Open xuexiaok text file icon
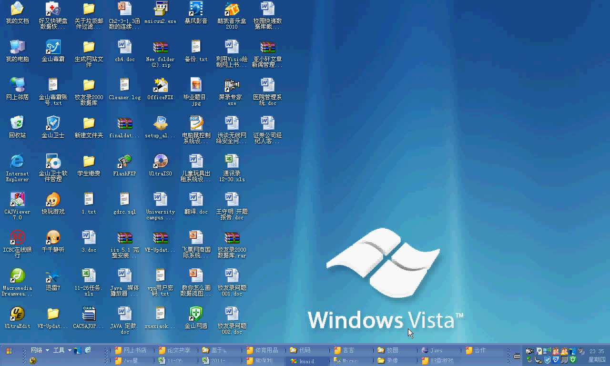 click(x=161, y=318)
